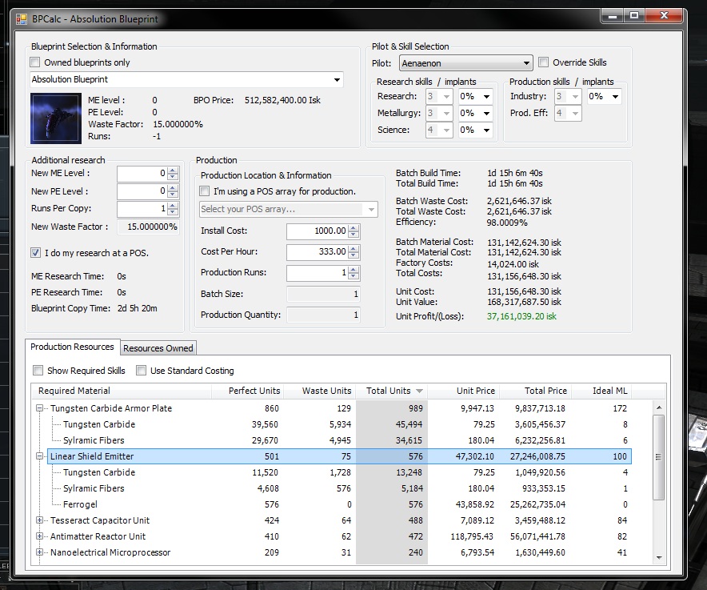Collapse the Tungsten Carbide Armor Plate node

click(40, 408)
